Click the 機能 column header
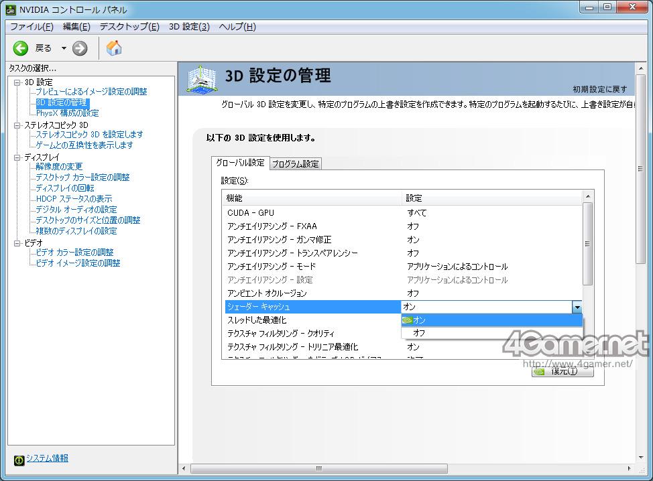Viewport: 653px width, 481px height. point(313,198)
